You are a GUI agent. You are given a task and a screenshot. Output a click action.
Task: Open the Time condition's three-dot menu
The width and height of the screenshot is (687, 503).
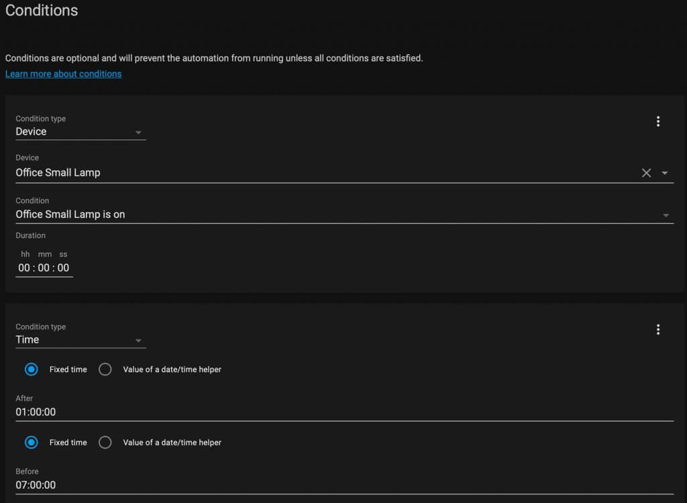(657, 329)
